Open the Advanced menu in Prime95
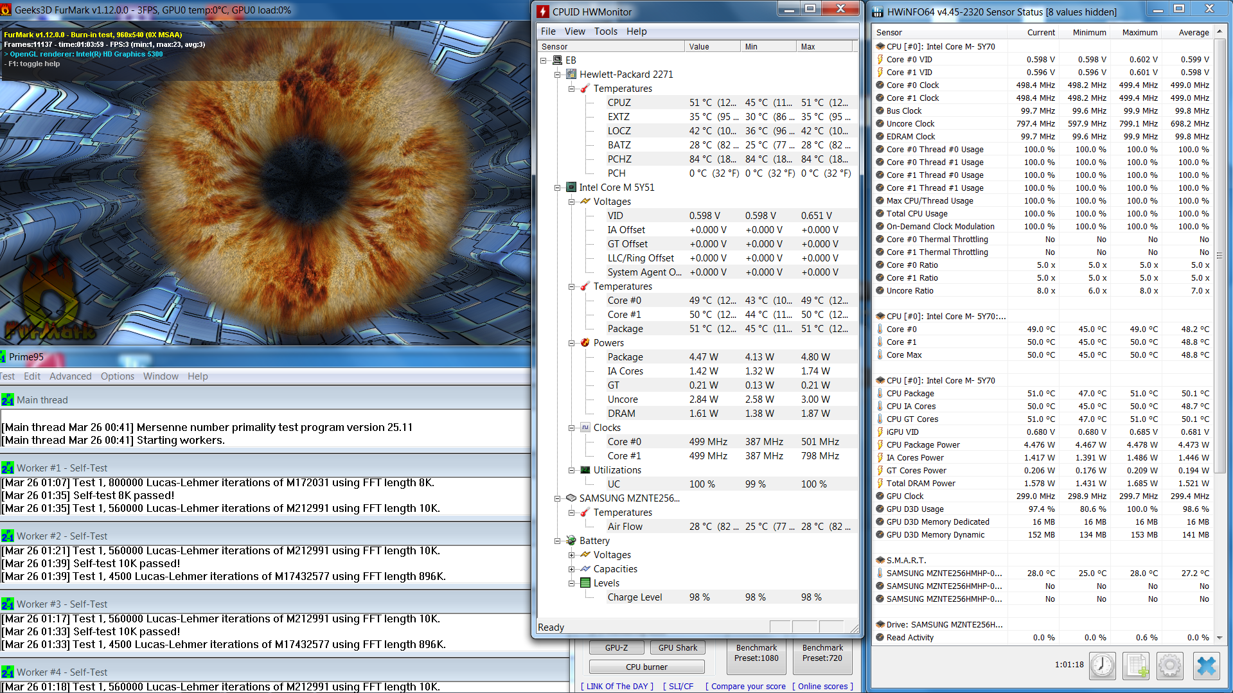Image resolution: width=1233 pixels, height=693 pixels. [x=70, y=376]
